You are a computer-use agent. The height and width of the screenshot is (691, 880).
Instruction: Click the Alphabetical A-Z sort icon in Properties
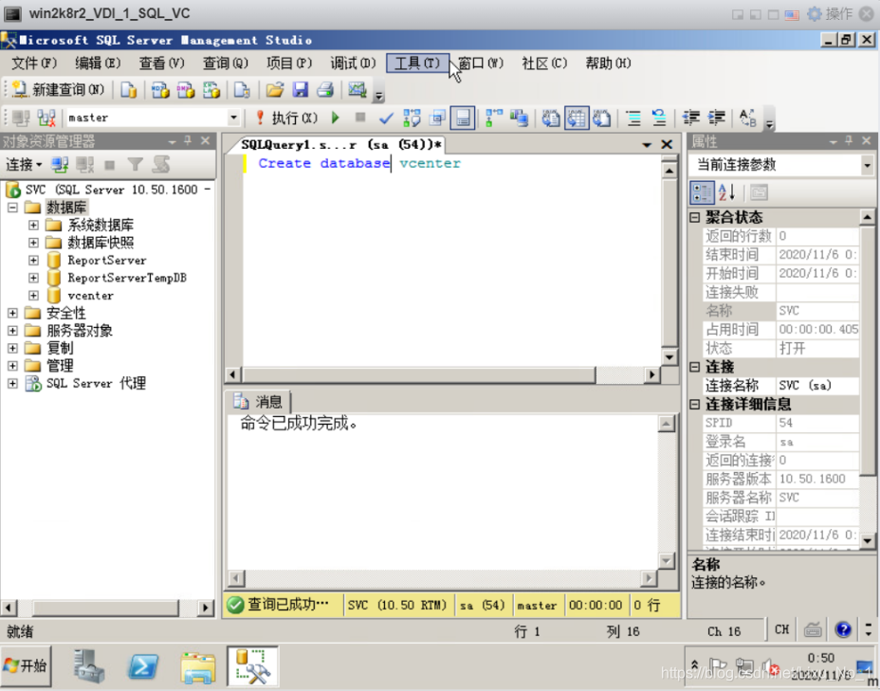point(726,193)
